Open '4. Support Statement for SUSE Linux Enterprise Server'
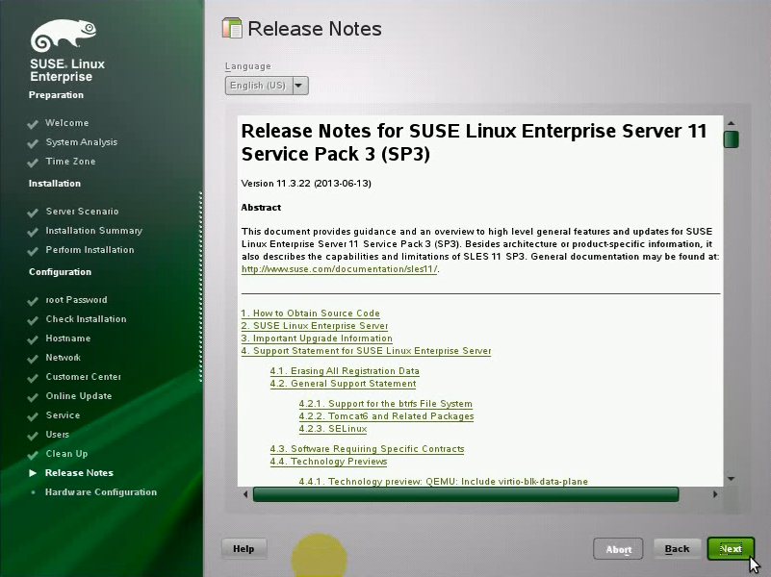This screenshot has height=577, width=771. click(x=366, y=351)
